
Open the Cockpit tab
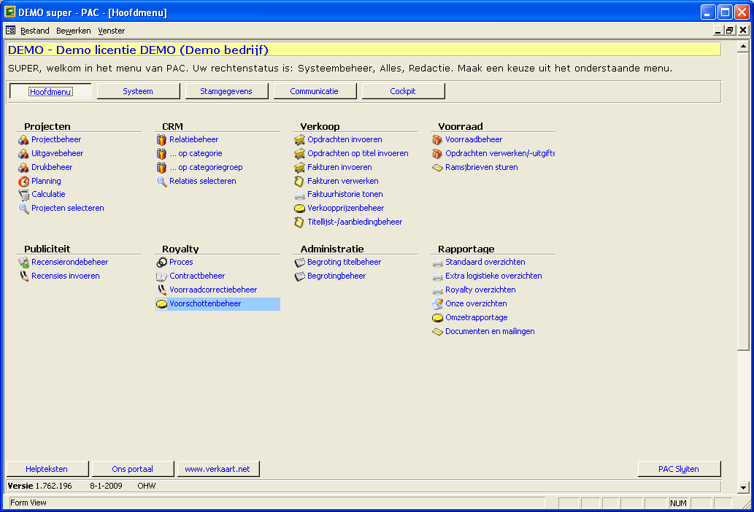[x=403, y=91]
